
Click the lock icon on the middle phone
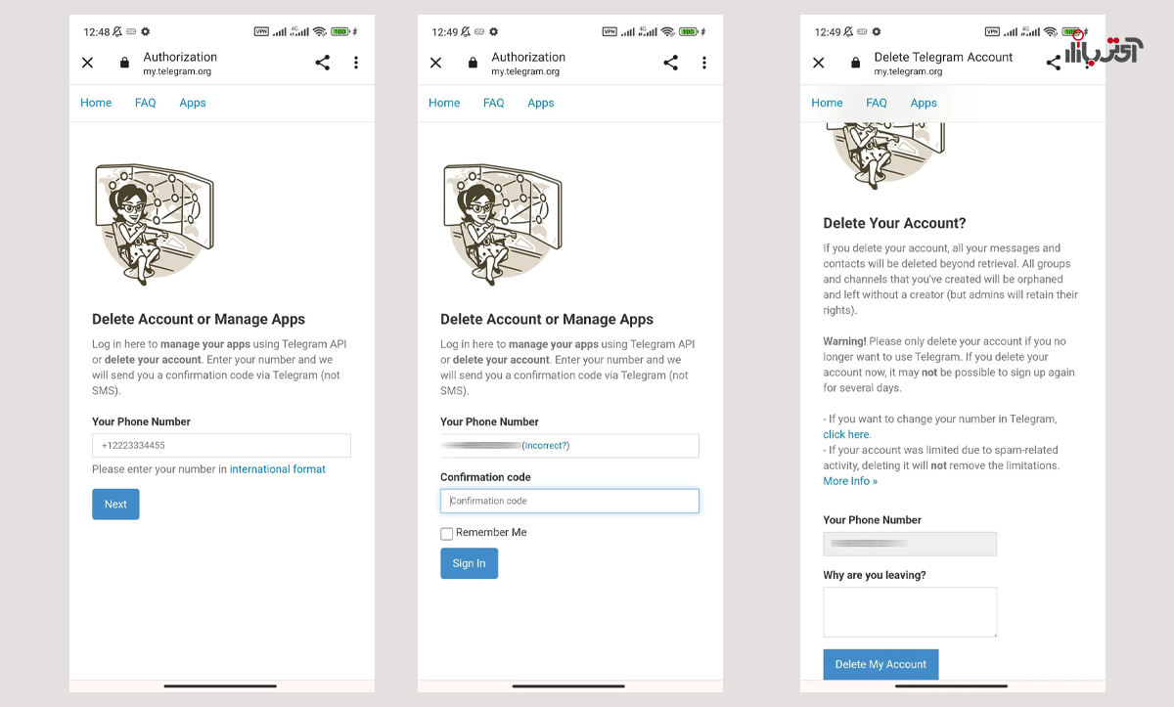(473, 63)
